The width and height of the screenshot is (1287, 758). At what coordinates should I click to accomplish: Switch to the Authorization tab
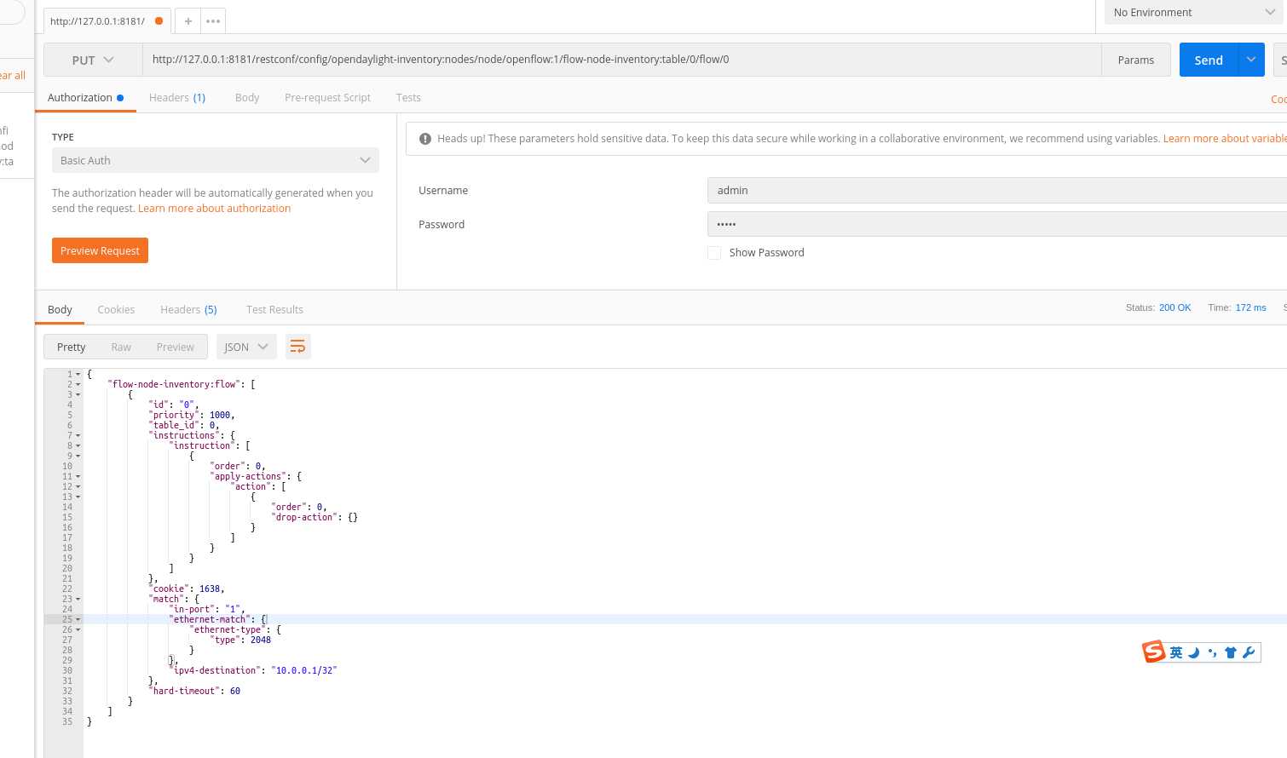85,98
